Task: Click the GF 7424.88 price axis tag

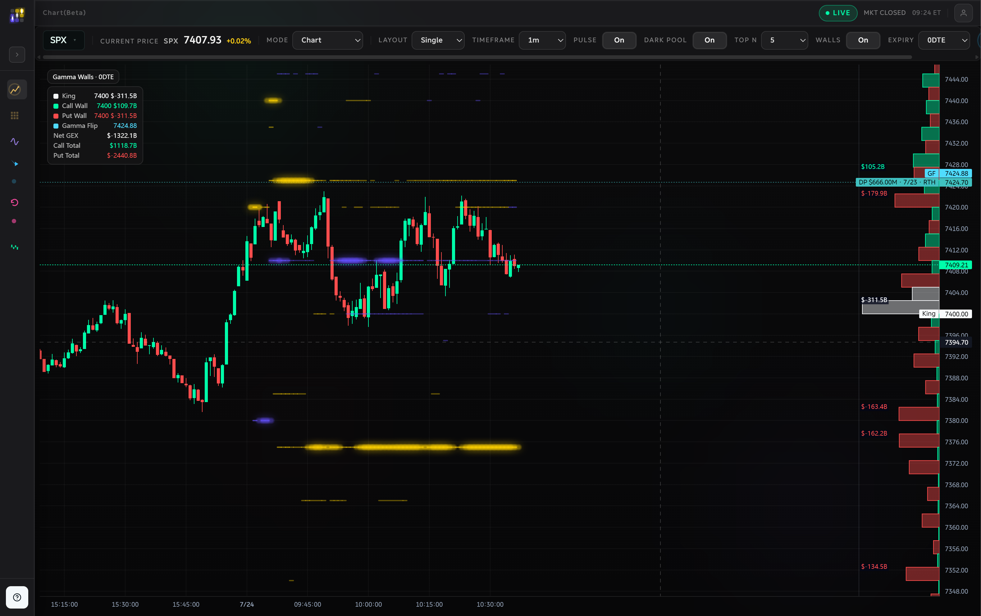Action: (948, 174)
